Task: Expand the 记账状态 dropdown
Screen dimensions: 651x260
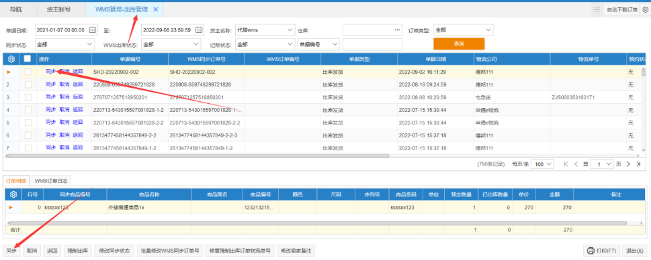Action: 290,44
